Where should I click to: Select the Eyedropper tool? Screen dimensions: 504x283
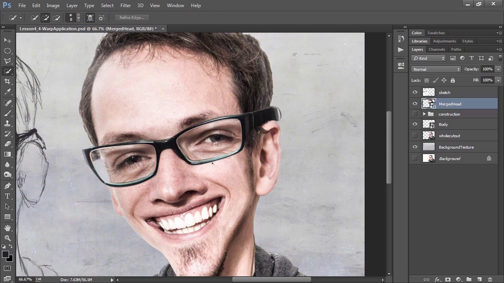click(x=7, y=92)
